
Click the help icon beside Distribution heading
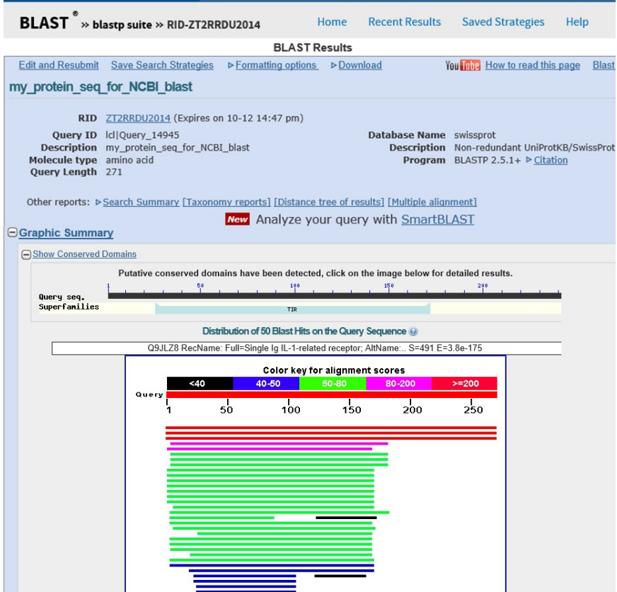pyautogui.click(x=413, y=331)
